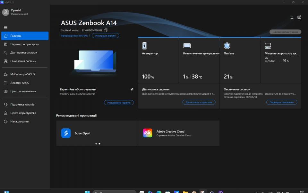Collapse the sidebar with the hamburger icon
The width and height of the screenshot is (308, 193).
pyautogui.click(x=5, y=27)
